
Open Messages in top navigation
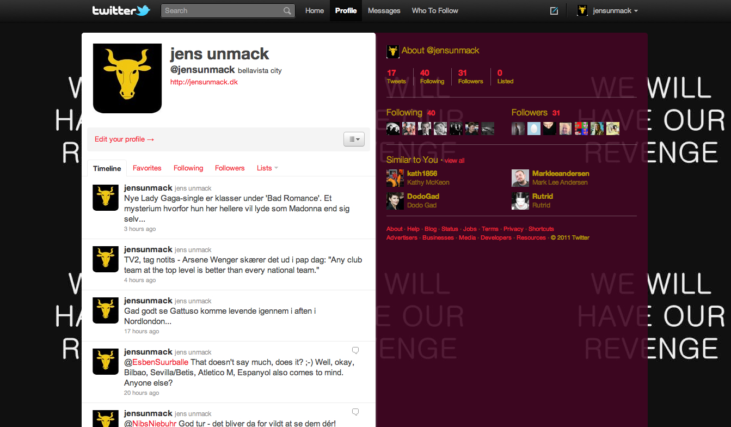click(384, 11)
